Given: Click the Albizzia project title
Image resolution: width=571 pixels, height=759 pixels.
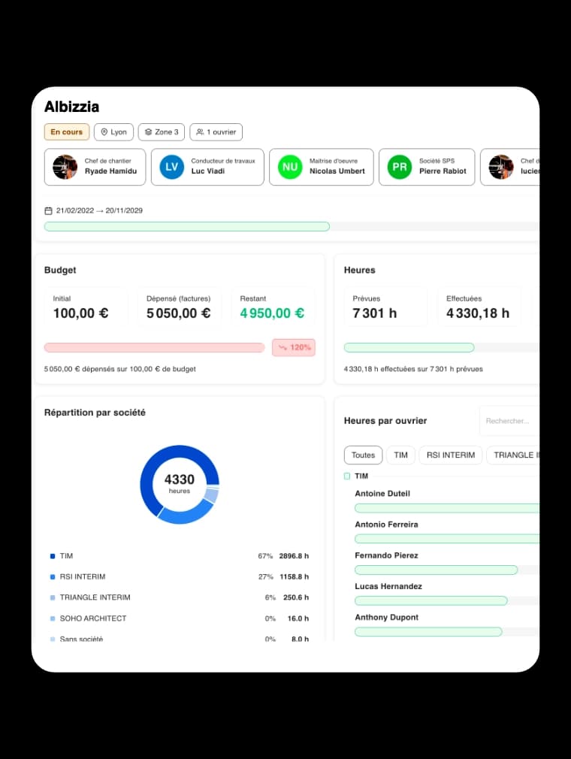Looking at the screenshot, I should [x=71, y=107].
